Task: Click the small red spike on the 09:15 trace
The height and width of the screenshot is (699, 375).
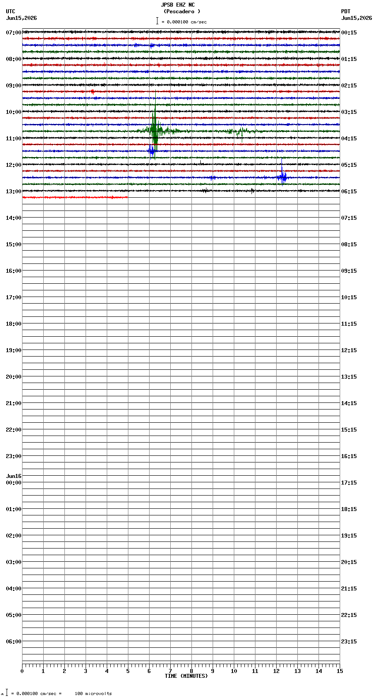Action: [92, 91]
